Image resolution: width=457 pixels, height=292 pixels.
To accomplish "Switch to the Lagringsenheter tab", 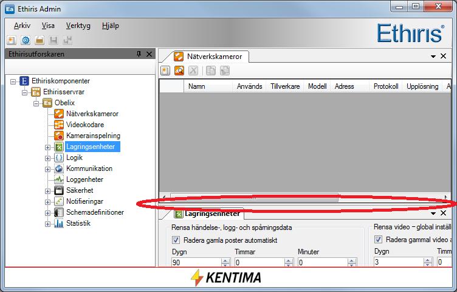I will (x=207, y=214).
